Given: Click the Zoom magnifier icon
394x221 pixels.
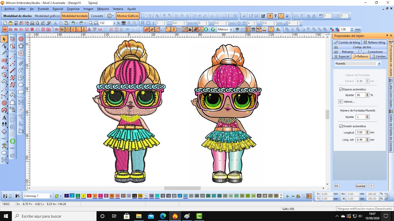Looking at the screenshot, I should point(91,23).
